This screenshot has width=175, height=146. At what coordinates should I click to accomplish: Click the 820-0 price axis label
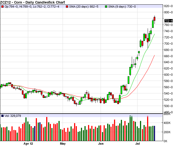tap(168, 6)
